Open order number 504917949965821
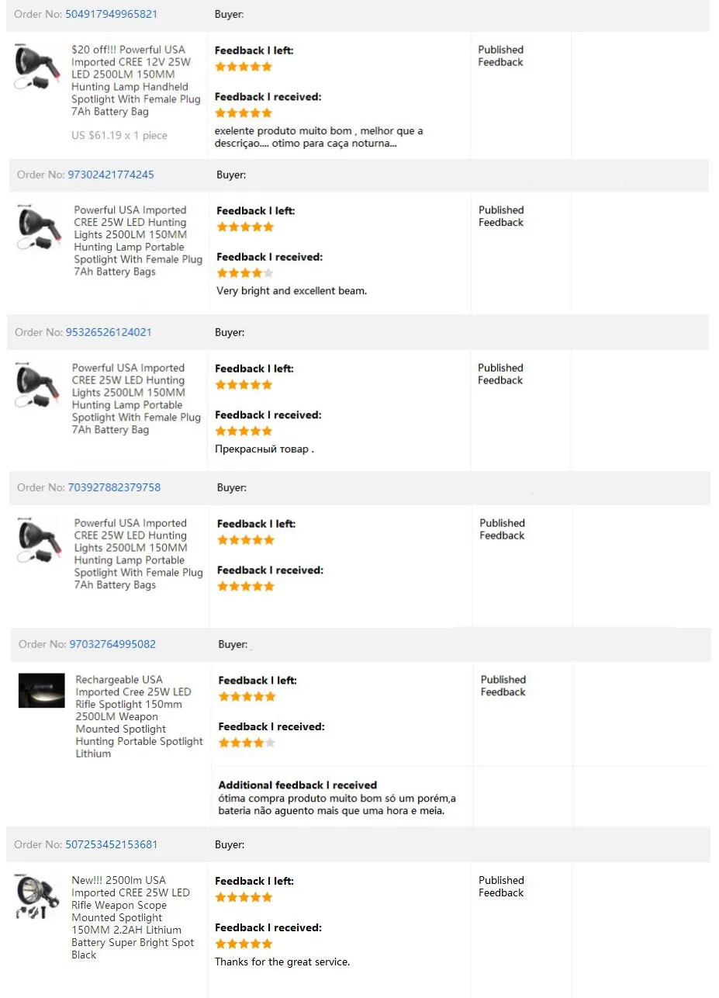The height and width of the screenshot is (998, 719). (111, 14)
